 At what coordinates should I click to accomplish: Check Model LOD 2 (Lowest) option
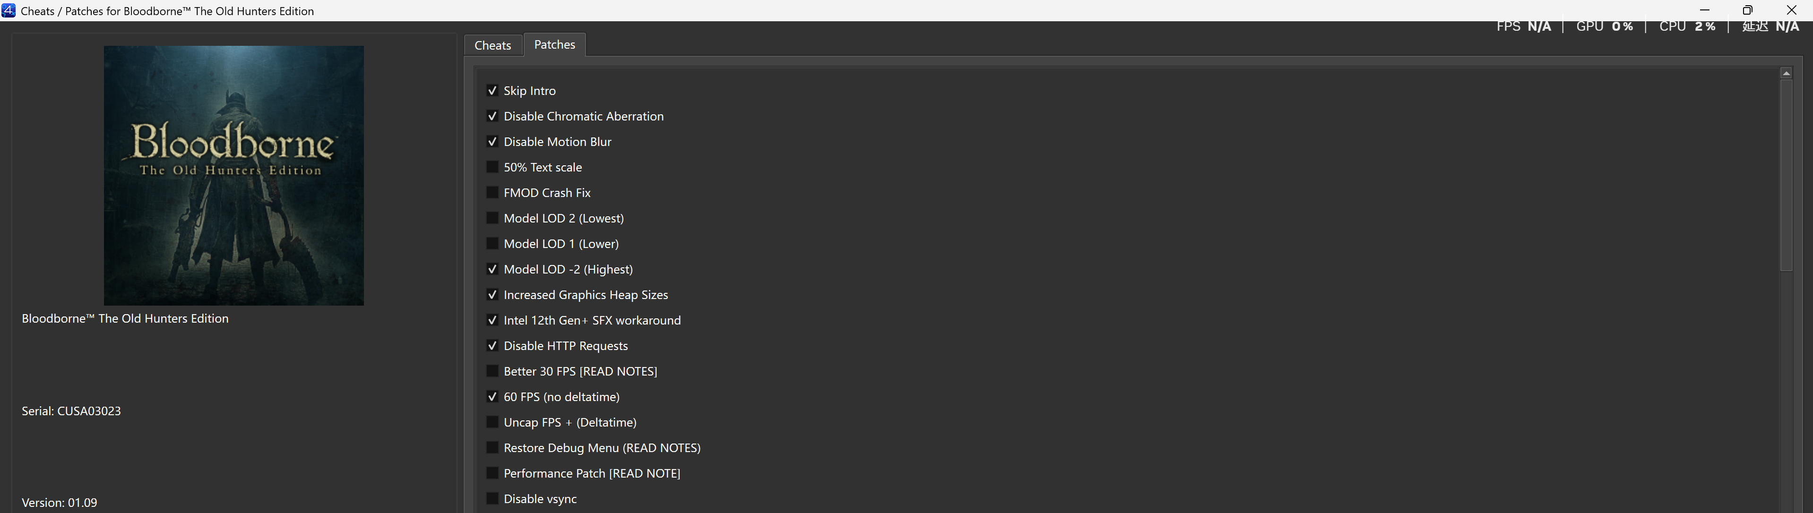click(492, 218)
